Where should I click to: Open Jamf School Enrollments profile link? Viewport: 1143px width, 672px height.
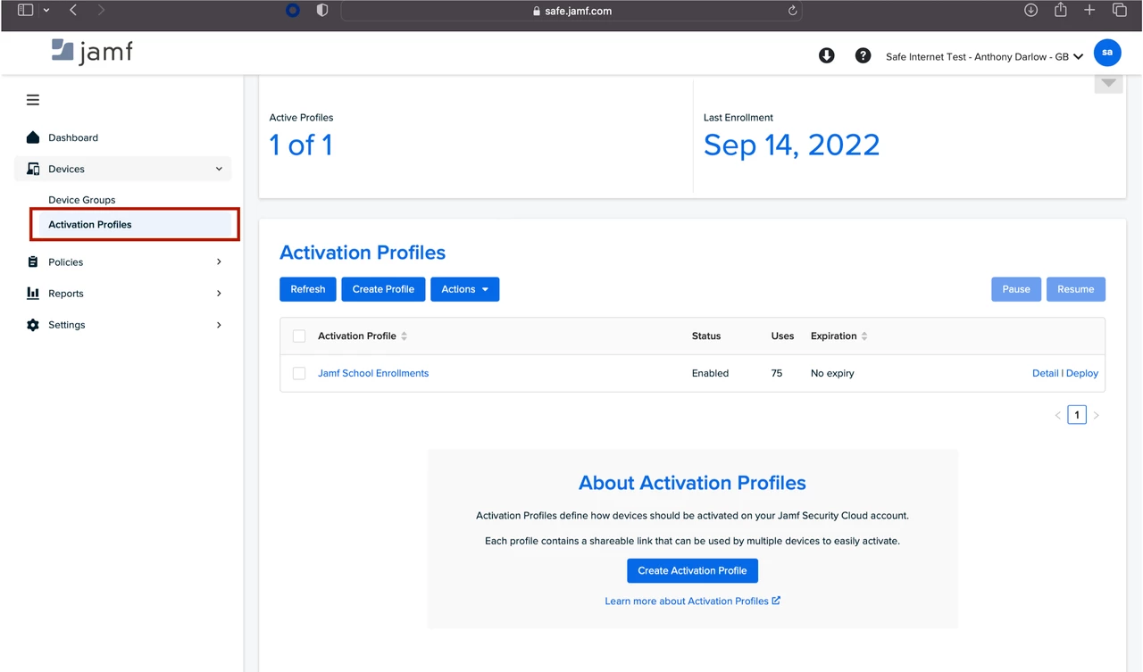click(373, 373)
